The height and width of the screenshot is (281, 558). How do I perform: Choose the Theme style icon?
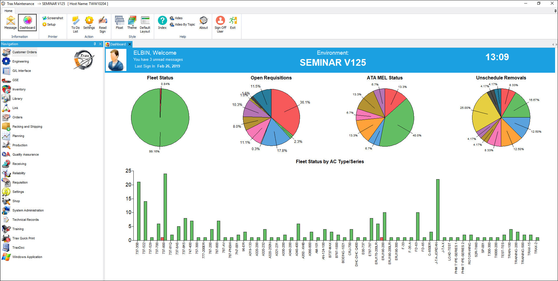pos(132,23)
